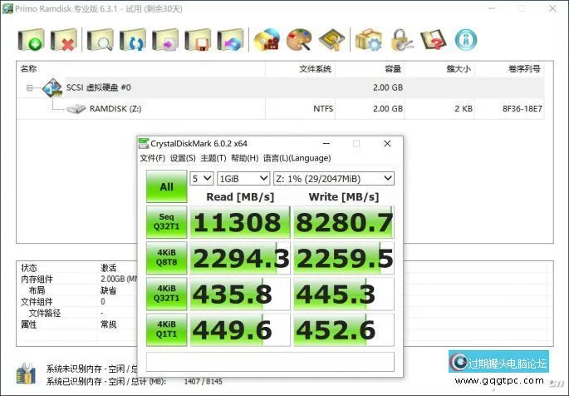This screenshot has width=569, height=396.
Task: Select the SCSI 虚拟硬盘 #0 row
Action: [x=280, y=87]
